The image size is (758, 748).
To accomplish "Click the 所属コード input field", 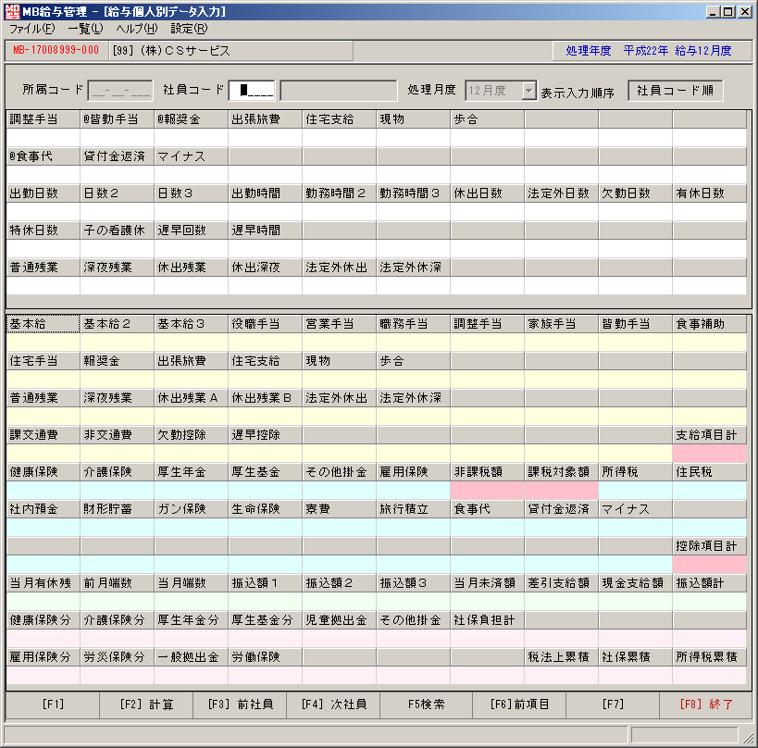I will (120, 91).
